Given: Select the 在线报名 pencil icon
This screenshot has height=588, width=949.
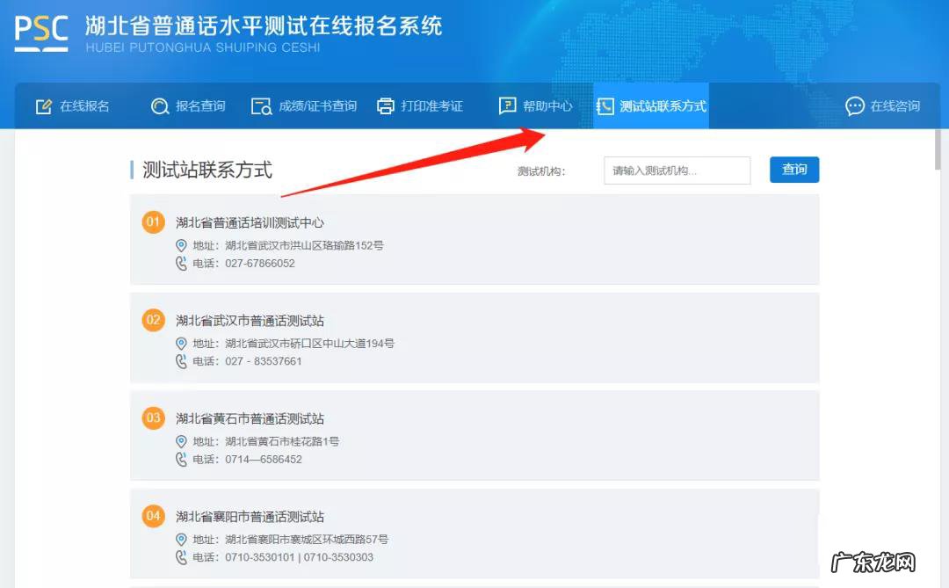Looking at the screenshot, I should tap(42, 105).
